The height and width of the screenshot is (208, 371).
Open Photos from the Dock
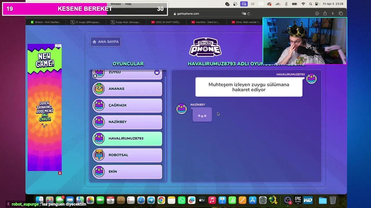point(90,200)
